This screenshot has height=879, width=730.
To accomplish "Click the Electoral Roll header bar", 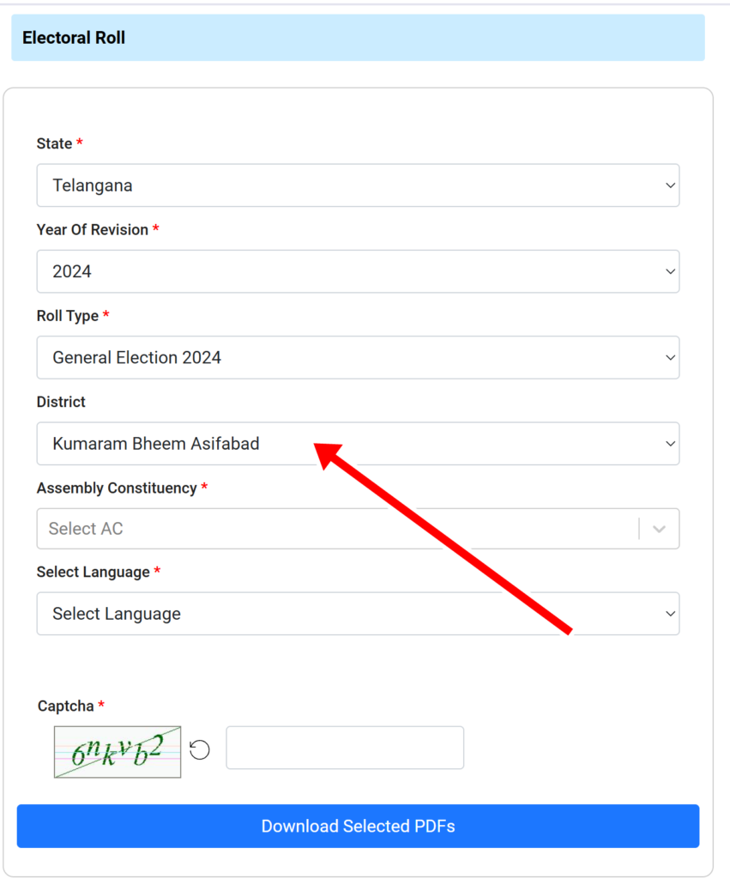I will click(x=358, y=38).
